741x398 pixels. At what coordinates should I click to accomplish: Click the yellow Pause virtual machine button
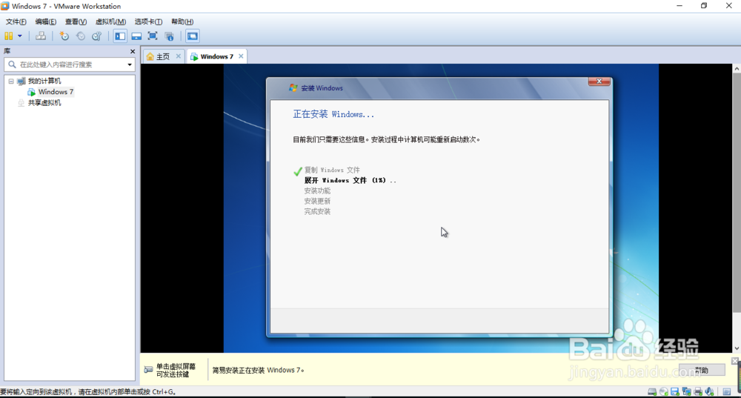[8, 36]
